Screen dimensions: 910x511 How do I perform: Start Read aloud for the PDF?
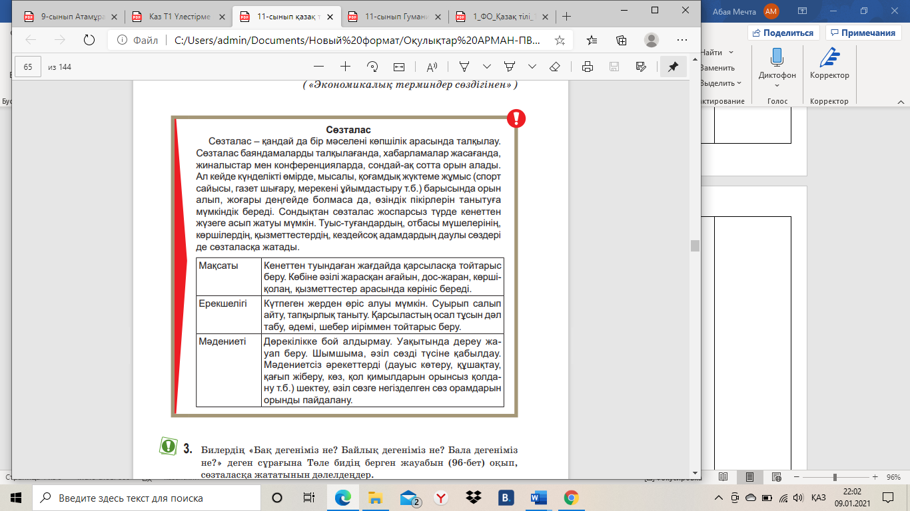click(432, 67)
